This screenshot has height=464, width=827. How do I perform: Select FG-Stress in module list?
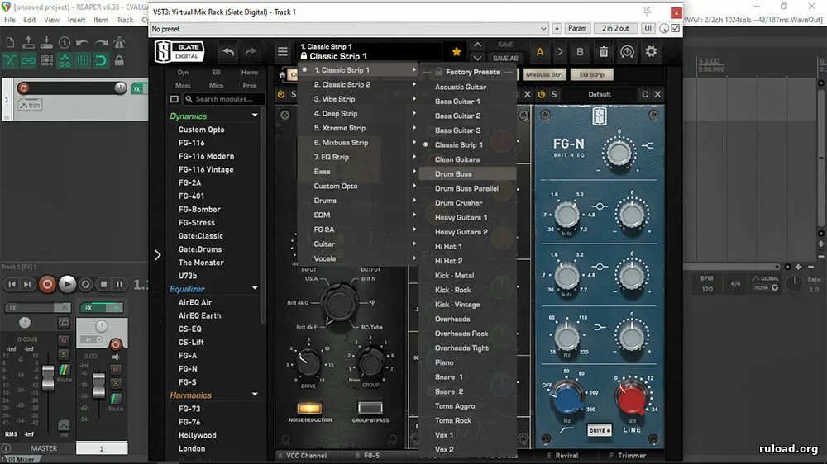(x=197, y=223)
